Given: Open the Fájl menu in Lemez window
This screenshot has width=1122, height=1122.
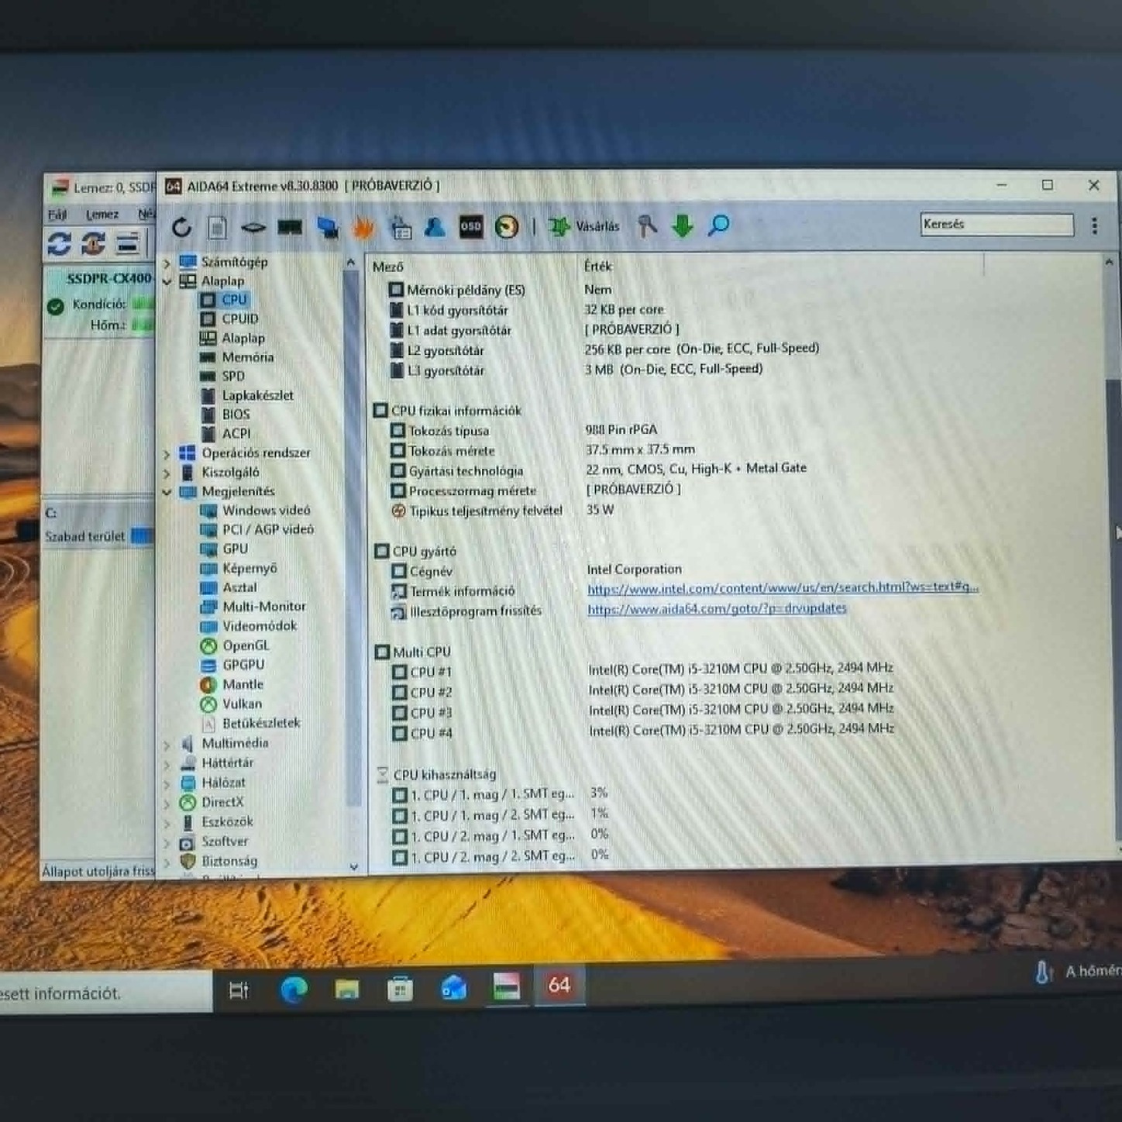Looking at the screenshot, I should [x=57, y=215].
